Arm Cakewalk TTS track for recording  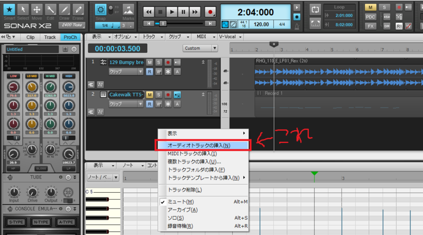click(168, 95)
